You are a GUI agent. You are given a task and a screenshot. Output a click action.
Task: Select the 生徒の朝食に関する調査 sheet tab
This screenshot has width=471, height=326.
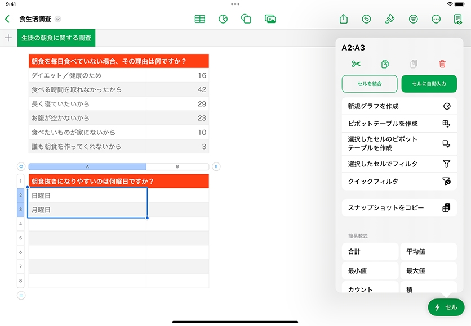[56, 38]
